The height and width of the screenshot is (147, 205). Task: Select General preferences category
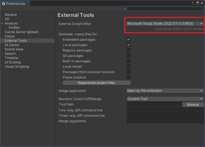pyautogui.click(x=11, y=15)
